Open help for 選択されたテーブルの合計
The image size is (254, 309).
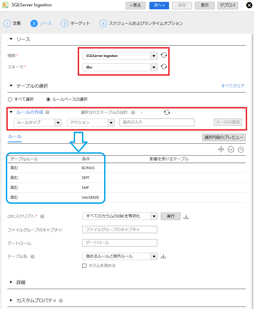pos(133,112)
